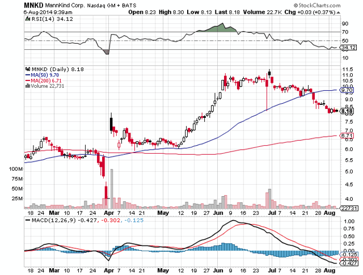Click the 100M volume scale label

(16, 169)
